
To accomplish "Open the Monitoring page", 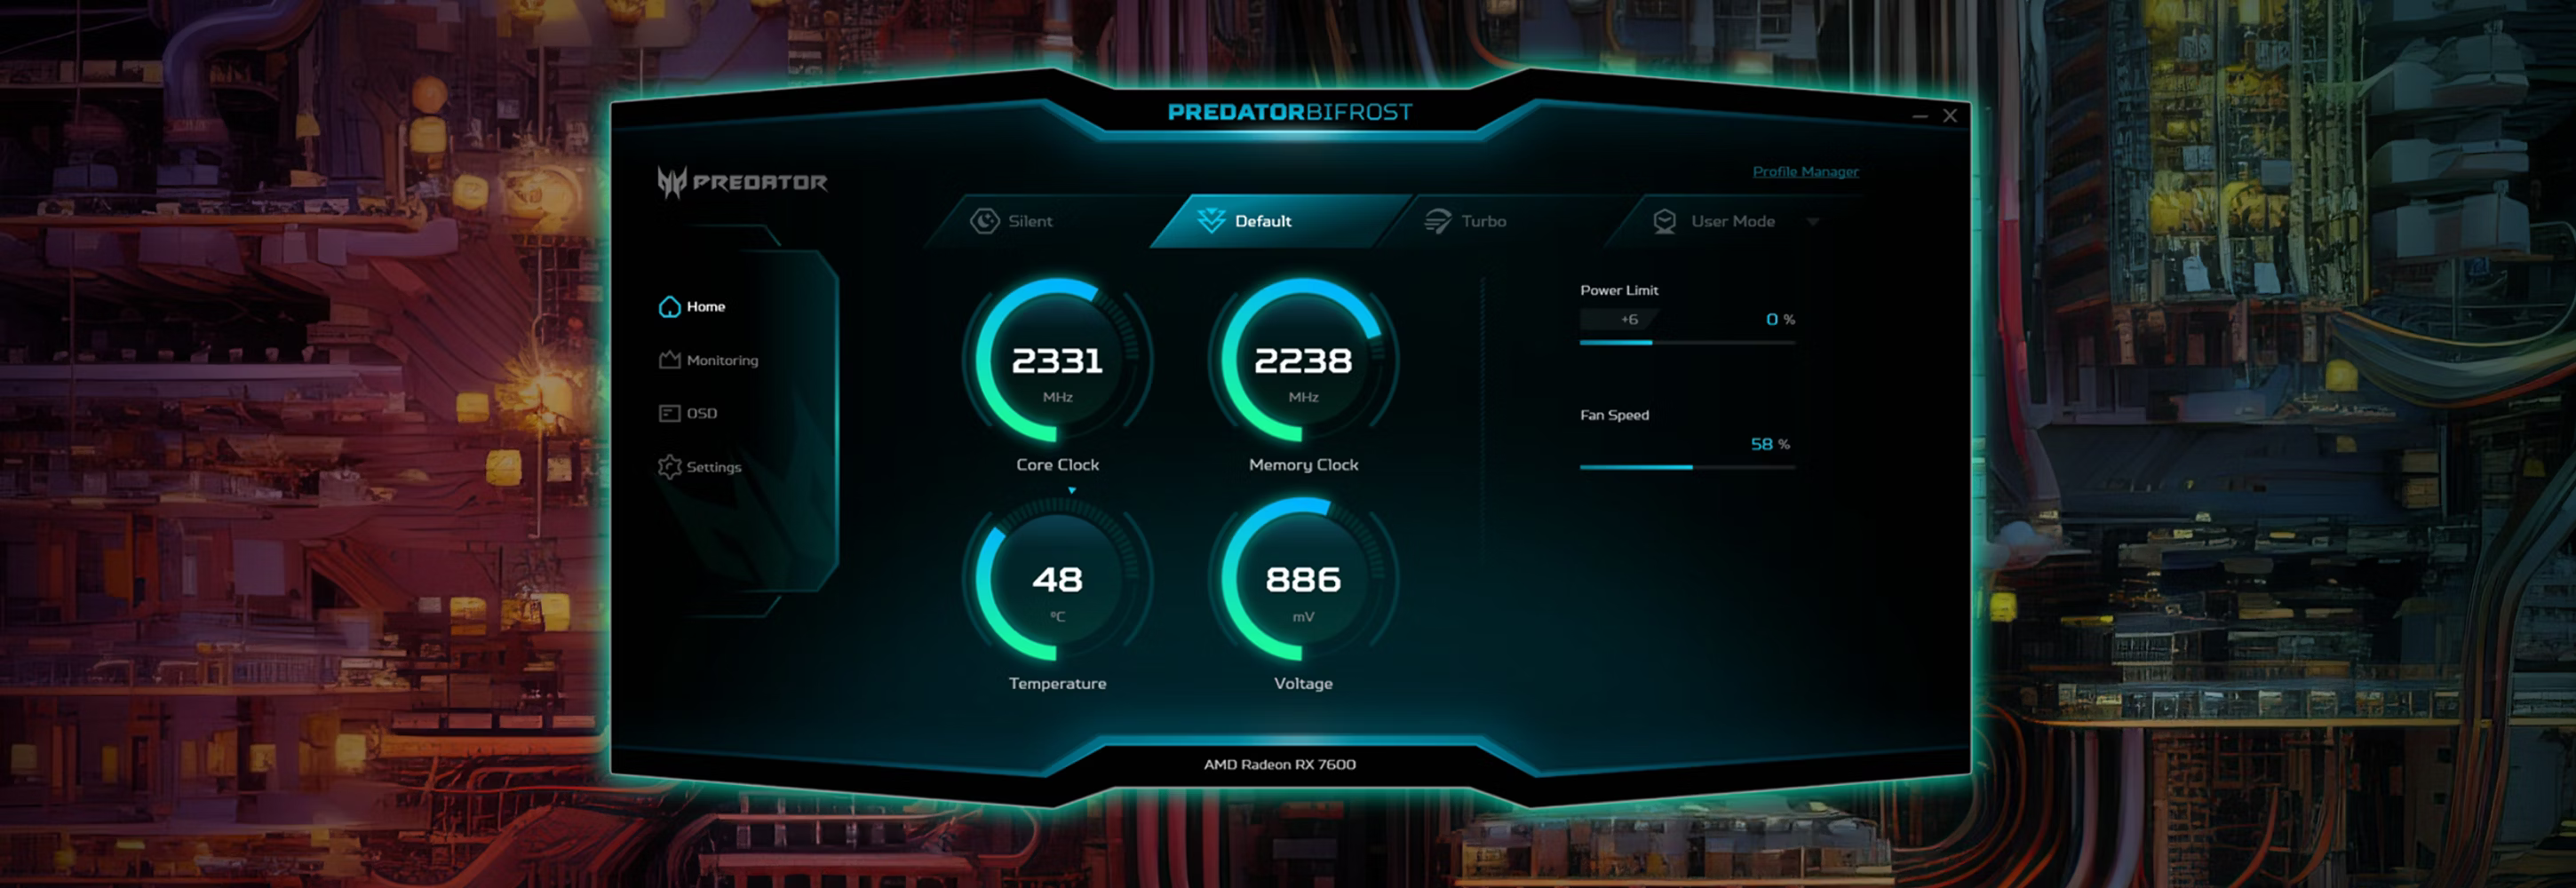I will click(x=708, y=360).
